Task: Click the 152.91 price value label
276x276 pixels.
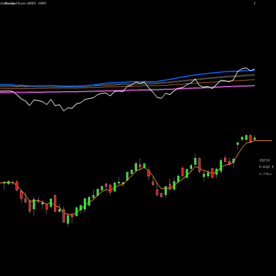Action: tap(264, 161)
